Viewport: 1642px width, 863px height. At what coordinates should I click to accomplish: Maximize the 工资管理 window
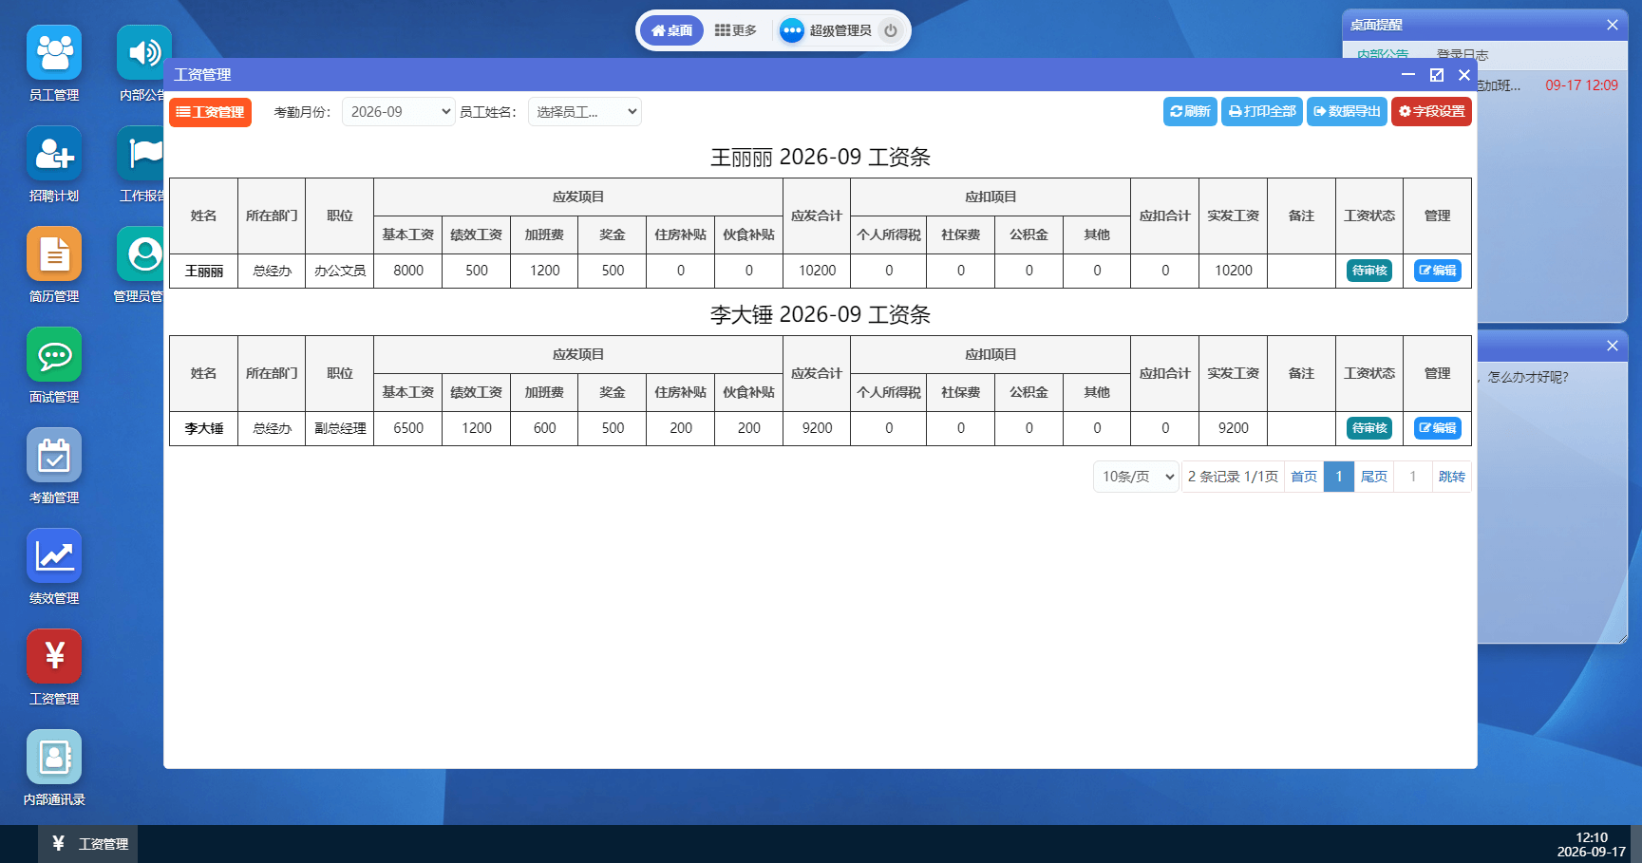click(x=1437, y=74)
